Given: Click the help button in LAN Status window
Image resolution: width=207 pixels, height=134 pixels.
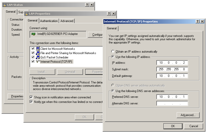Looking at the screenshot, I should (87, 5).
